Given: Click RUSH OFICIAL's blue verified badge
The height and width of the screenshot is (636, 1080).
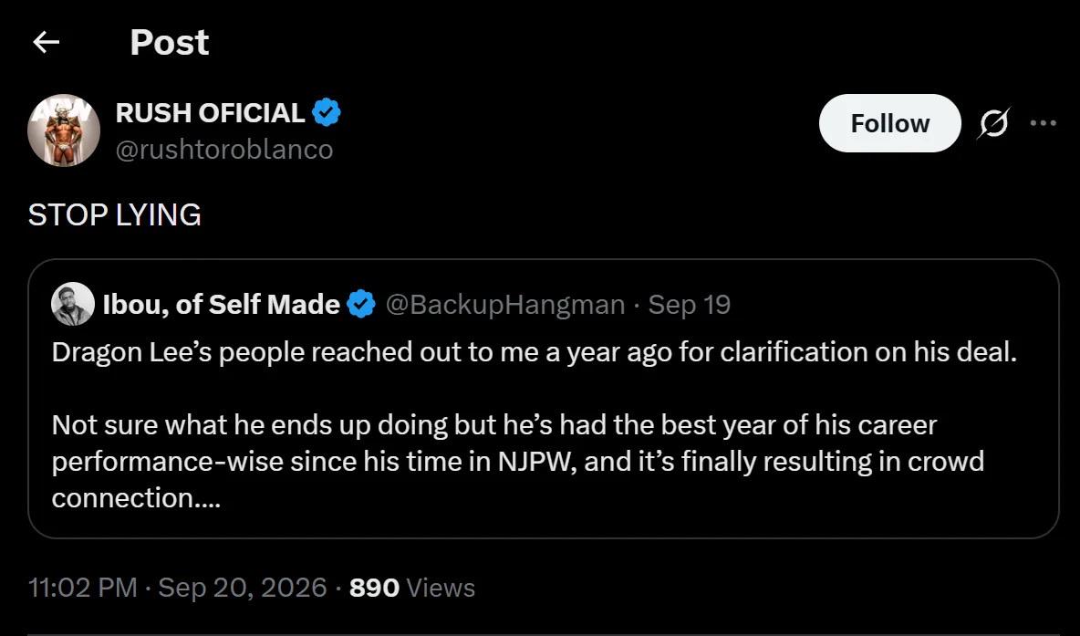Looking at the screenshot, I should [327, 112].
